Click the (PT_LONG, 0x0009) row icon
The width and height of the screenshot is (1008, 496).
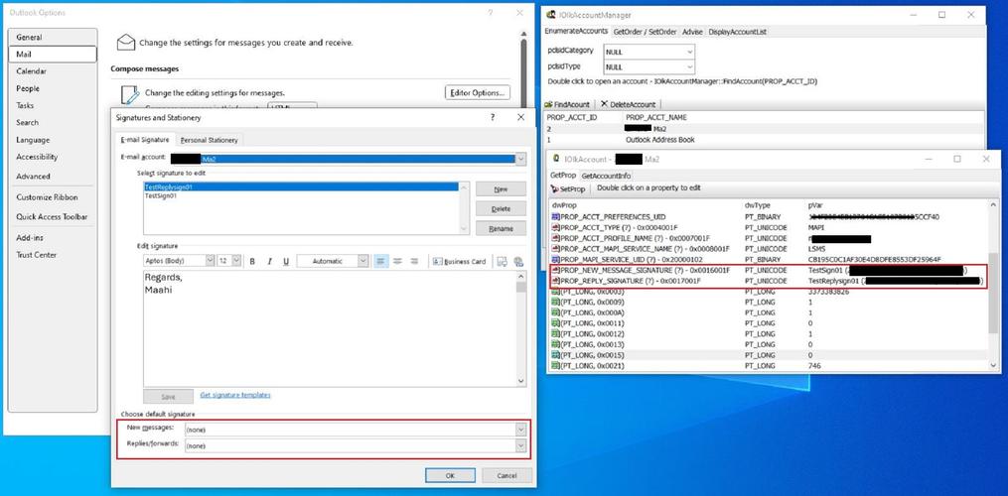[x=555, y=302]
